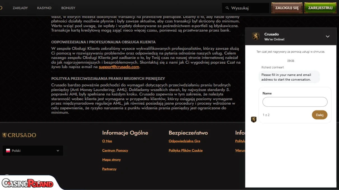Focus the Wyszukaj search field
This screenshot has height=190, width=339.
[x=245, y=8]
